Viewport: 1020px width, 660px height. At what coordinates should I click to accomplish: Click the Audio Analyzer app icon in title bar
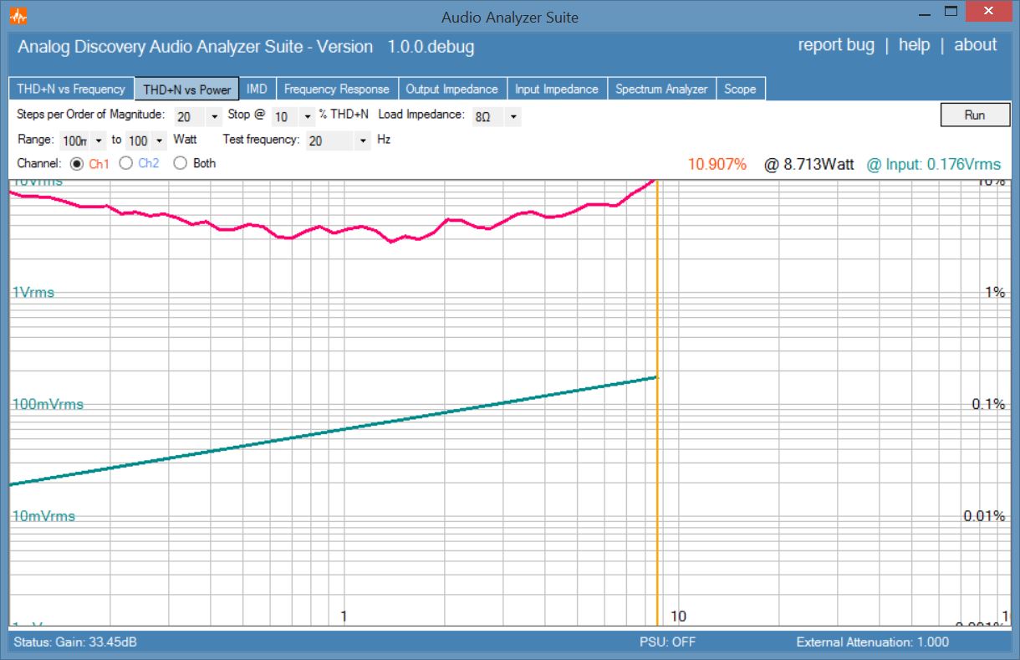(x=18, y=17)
